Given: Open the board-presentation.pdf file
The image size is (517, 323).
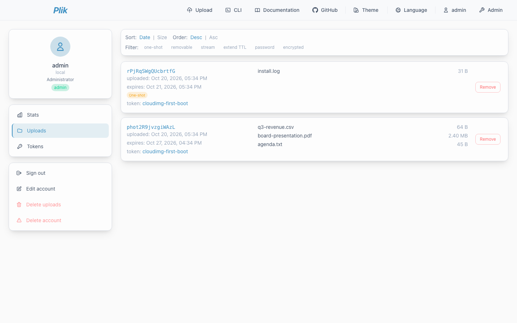Looking at the screenshot, I should pyautogui.click(x=285, y=136).
